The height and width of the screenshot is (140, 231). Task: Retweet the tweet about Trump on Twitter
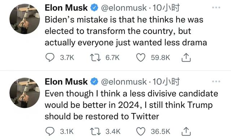(95, 131)
